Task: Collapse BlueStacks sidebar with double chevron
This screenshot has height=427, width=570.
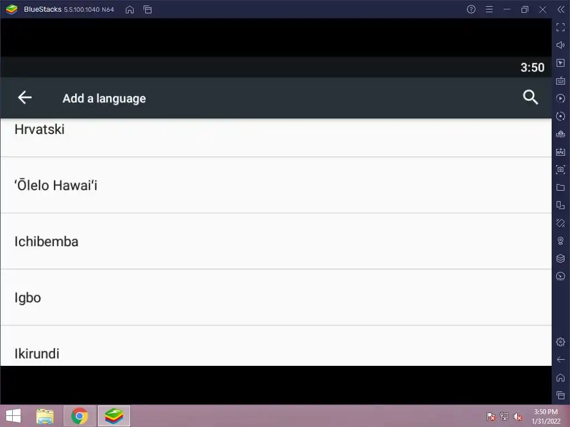Action: tap(561, 9)
